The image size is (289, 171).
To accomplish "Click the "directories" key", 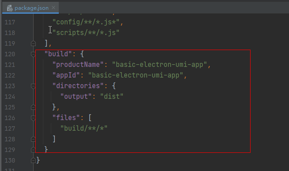I will [78, 86].
